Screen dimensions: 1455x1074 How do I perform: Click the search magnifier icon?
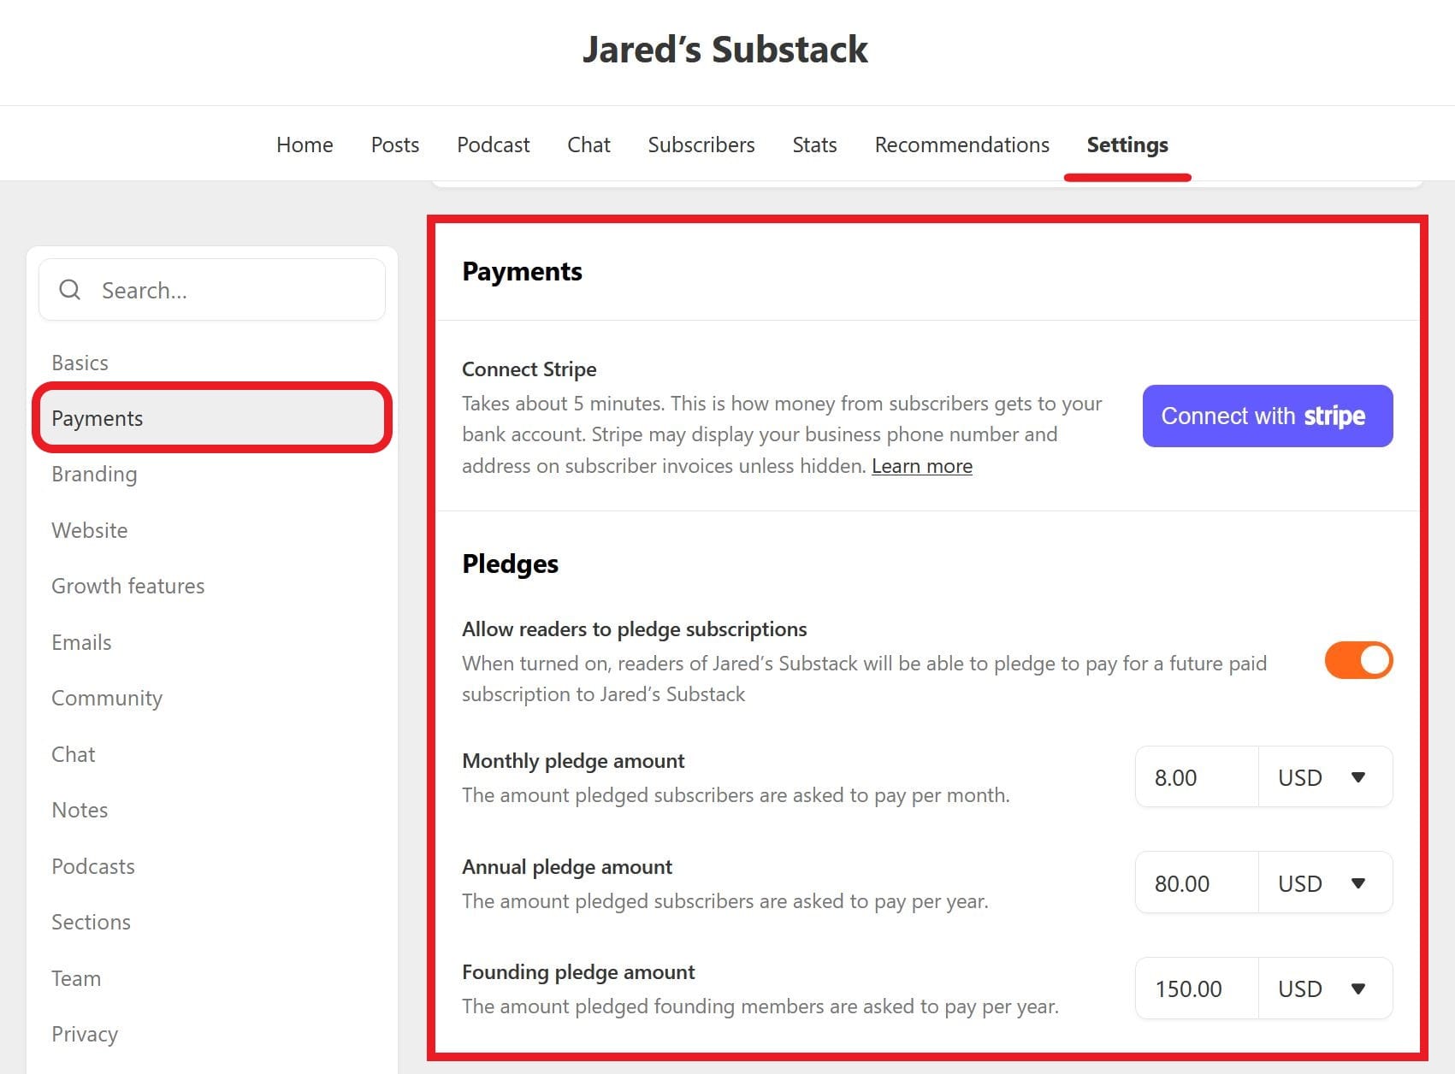tap(70, 290)
